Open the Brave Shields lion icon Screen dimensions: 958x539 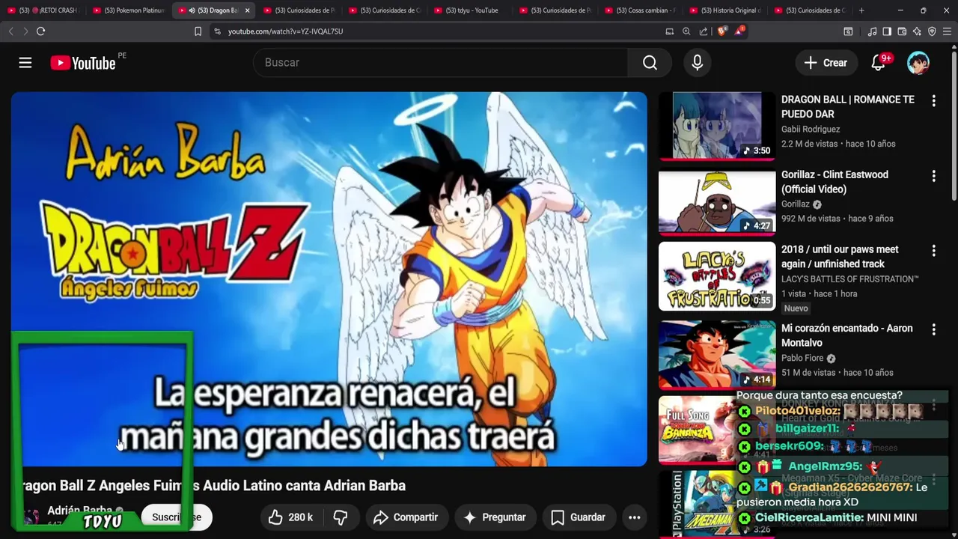click(x=721, y=31)
